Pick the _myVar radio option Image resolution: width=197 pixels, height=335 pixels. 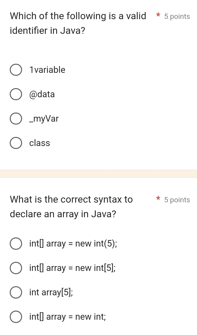pos(16,119)
